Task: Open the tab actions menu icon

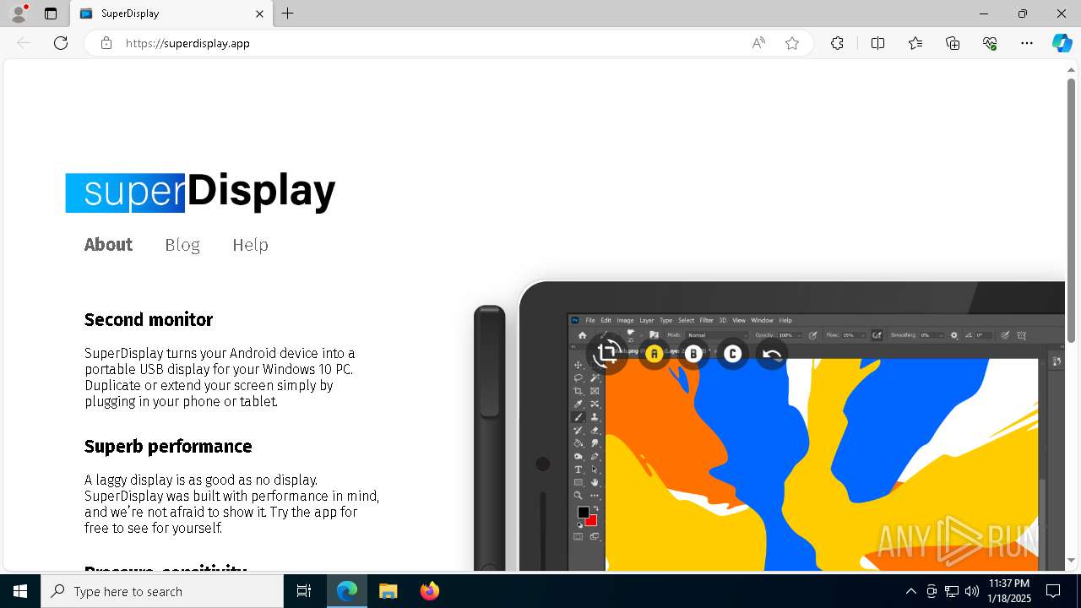Action: point(51,14)
